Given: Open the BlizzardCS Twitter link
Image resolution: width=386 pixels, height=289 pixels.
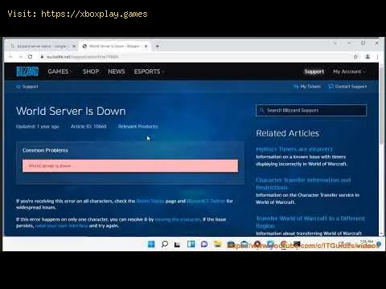Looking at the screenshot, I should (x=205, y=201).
